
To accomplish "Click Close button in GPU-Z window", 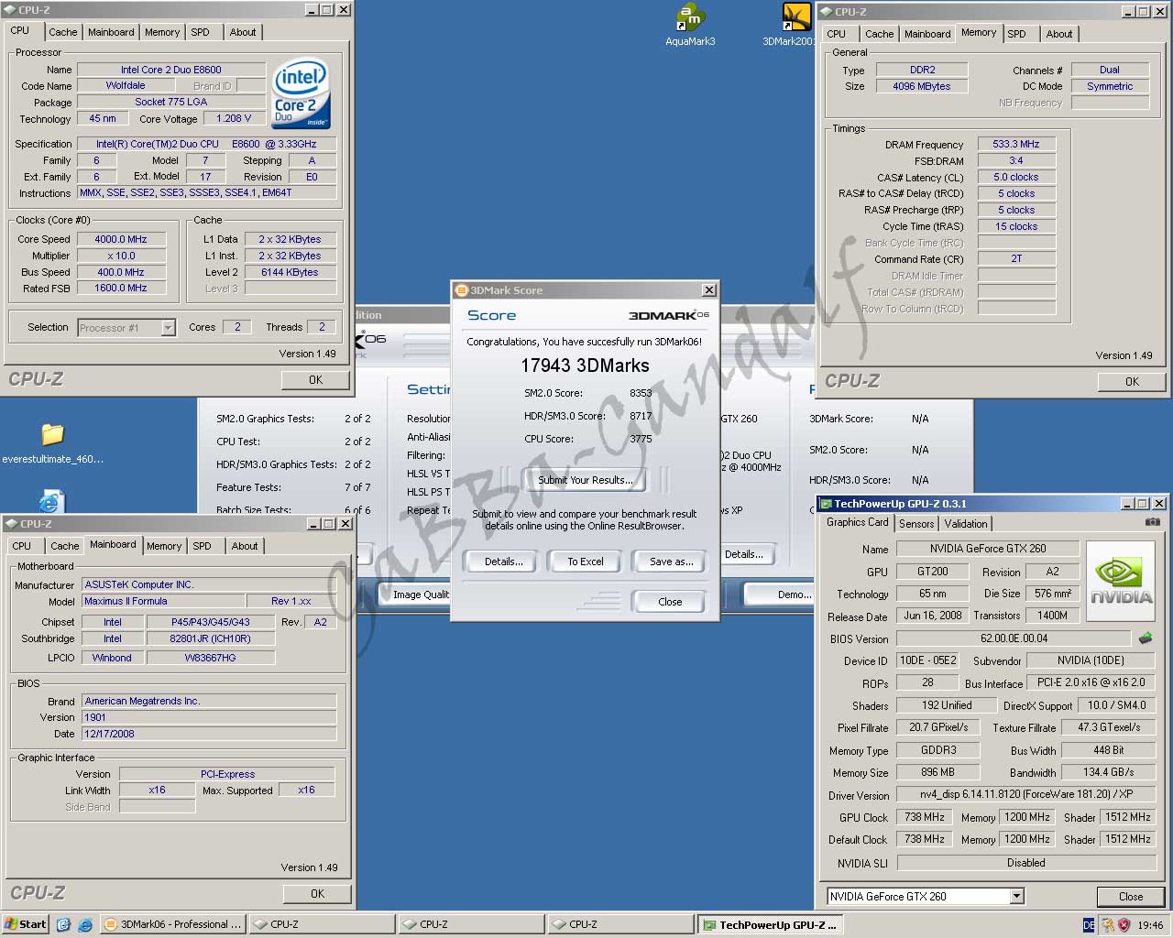I will (x=1130, y=897).
